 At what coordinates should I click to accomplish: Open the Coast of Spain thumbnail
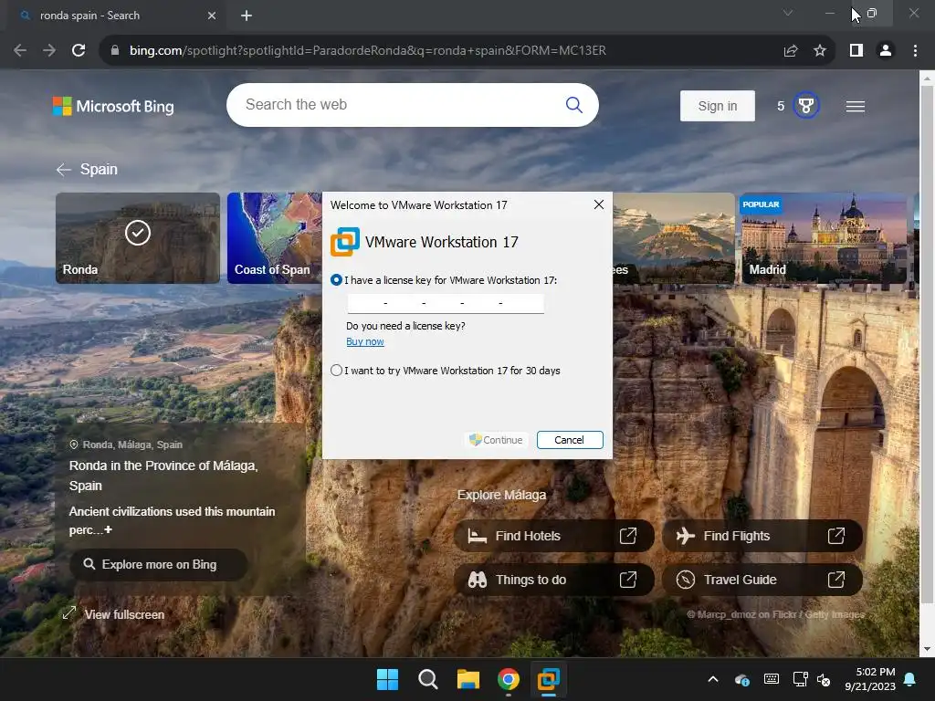pyautogui.click(x=275, y=238)
